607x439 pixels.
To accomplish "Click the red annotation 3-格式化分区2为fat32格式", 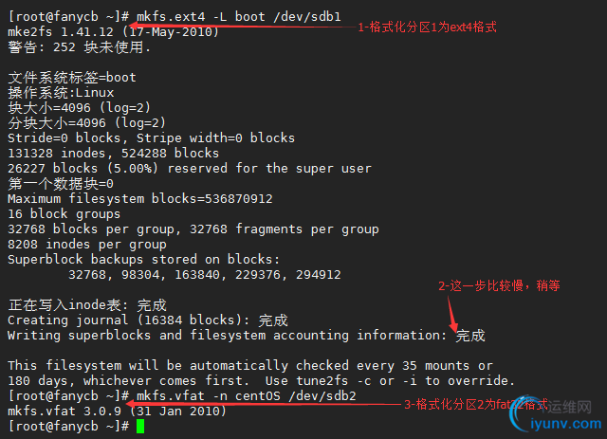I will [x=476, y=404].
